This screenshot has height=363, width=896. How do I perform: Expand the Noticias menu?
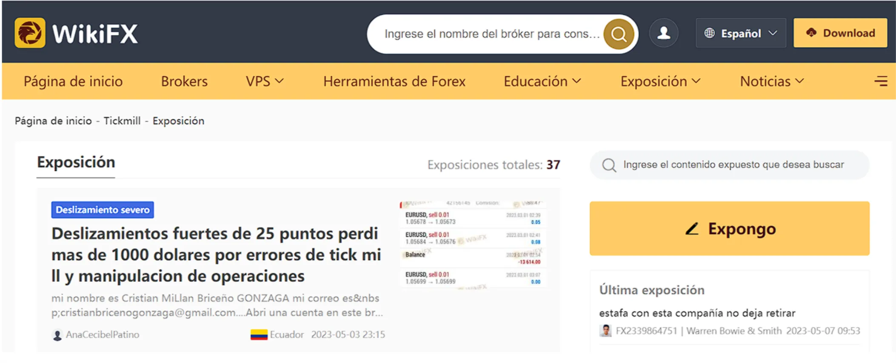click(x=772, y=81)
